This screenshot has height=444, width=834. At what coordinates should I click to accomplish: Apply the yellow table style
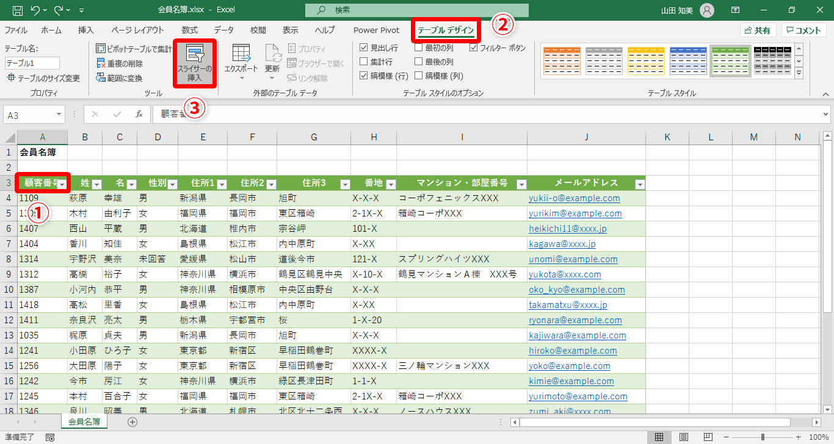click(x=645, y=60)
